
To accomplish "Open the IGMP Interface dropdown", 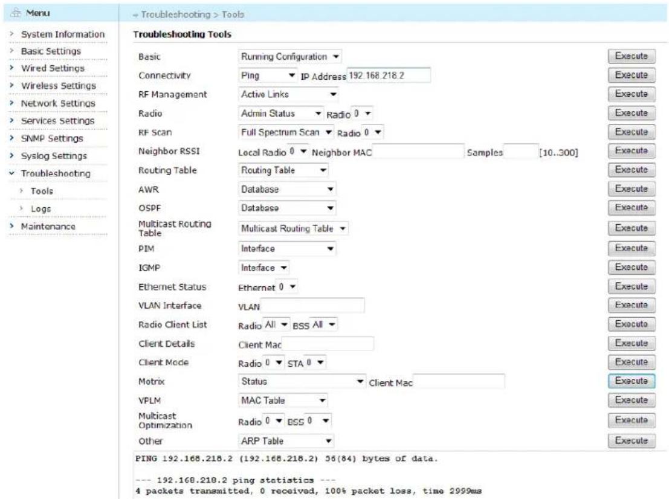I will (263, 268).
